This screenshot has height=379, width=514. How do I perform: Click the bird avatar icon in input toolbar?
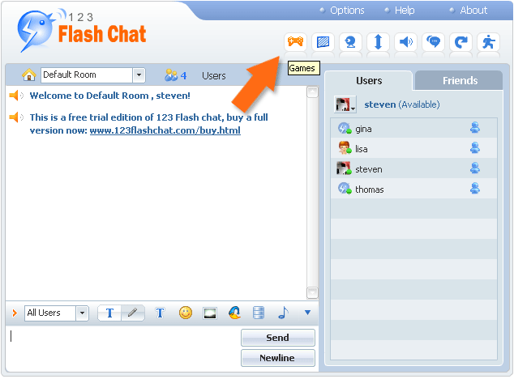click(x=234, y=313)
